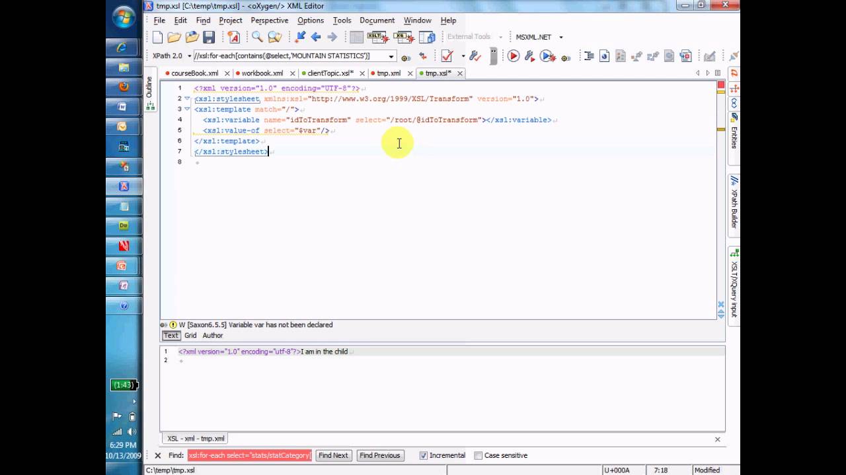Click Configure Transformation Scenario wrench icon
This screenshot has width=846, height=475.
click(529, 56)
